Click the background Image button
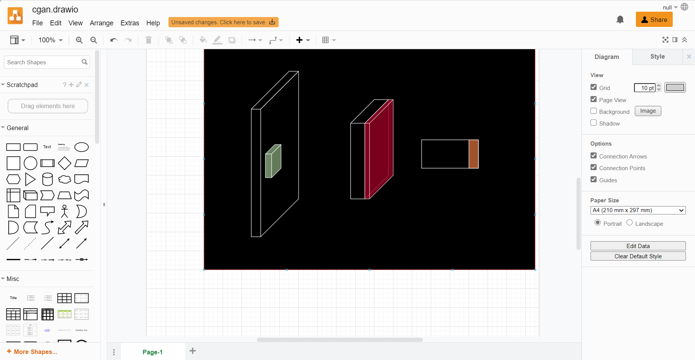The image size is (695, 360). click(648, 111)
